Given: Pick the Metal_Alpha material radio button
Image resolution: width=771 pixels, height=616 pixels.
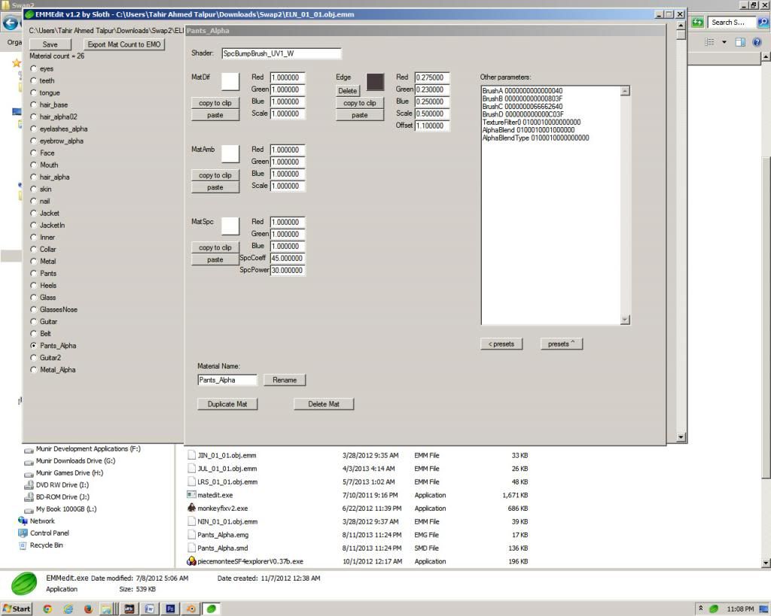Looking at the screenshot, I should coord(33,370).
